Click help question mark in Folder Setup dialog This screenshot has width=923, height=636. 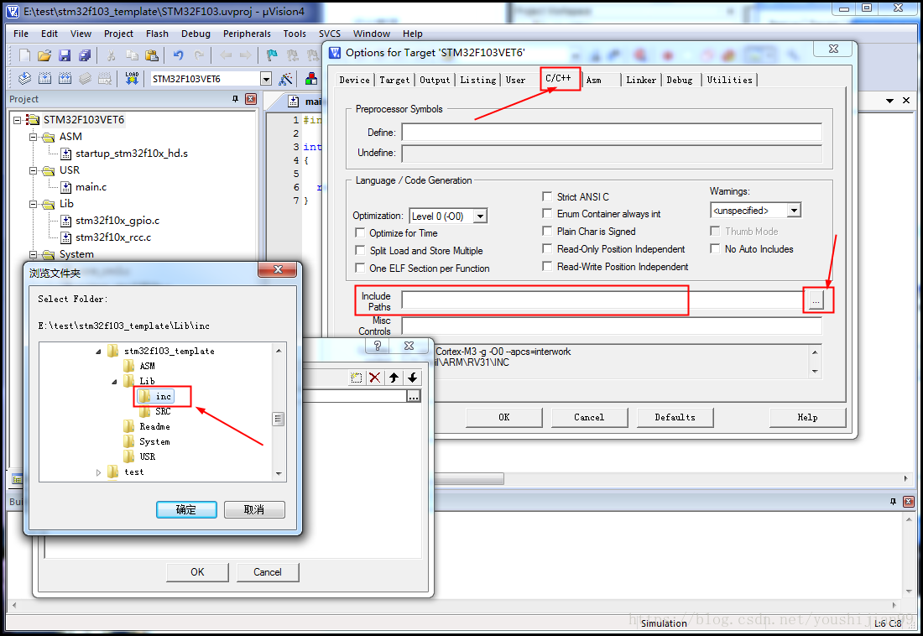pos(378,346)
